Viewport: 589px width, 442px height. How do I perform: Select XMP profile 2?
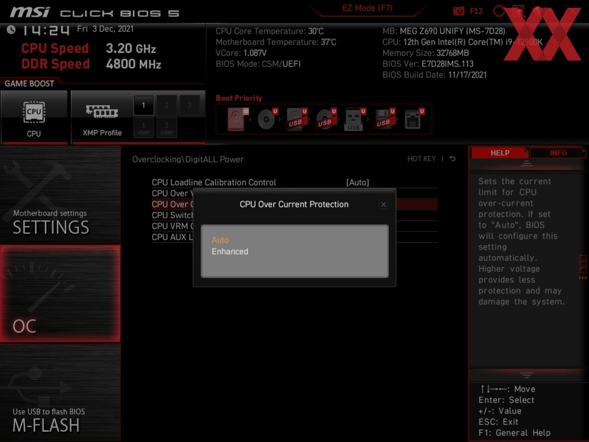tap(166, 105)
